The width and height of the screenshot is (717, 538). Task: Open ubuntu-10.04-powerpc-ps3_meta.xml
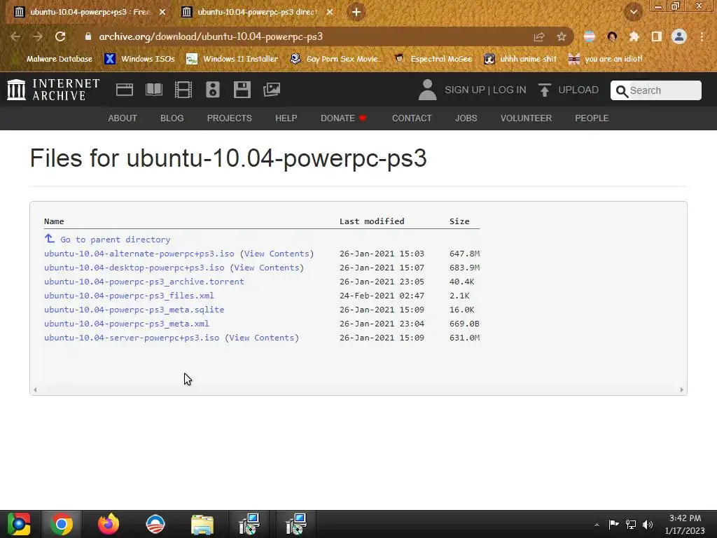[127, 324]
